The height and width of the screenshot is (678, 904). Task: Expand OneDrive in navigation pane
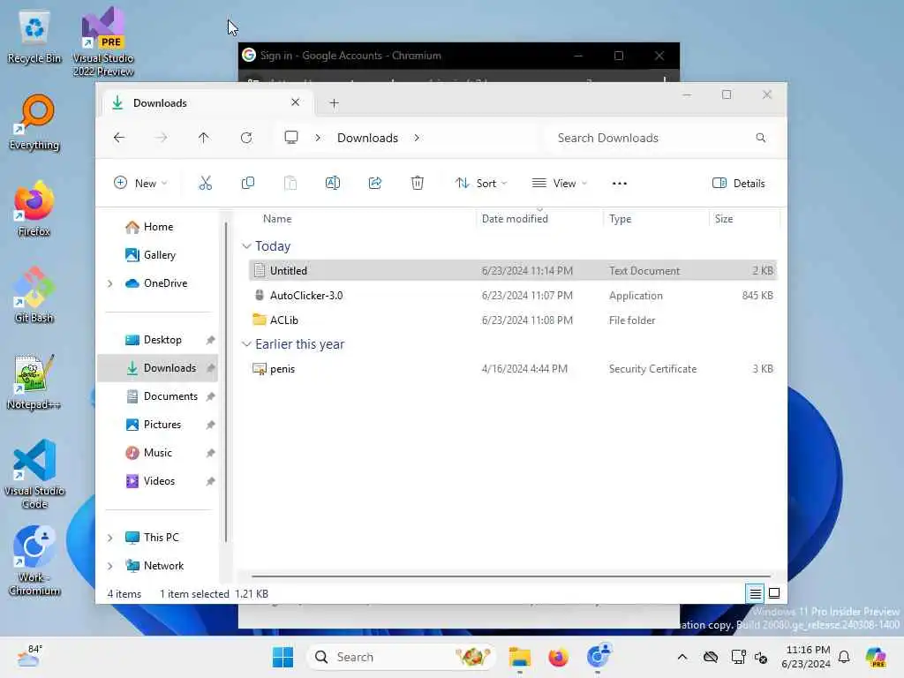110,283
